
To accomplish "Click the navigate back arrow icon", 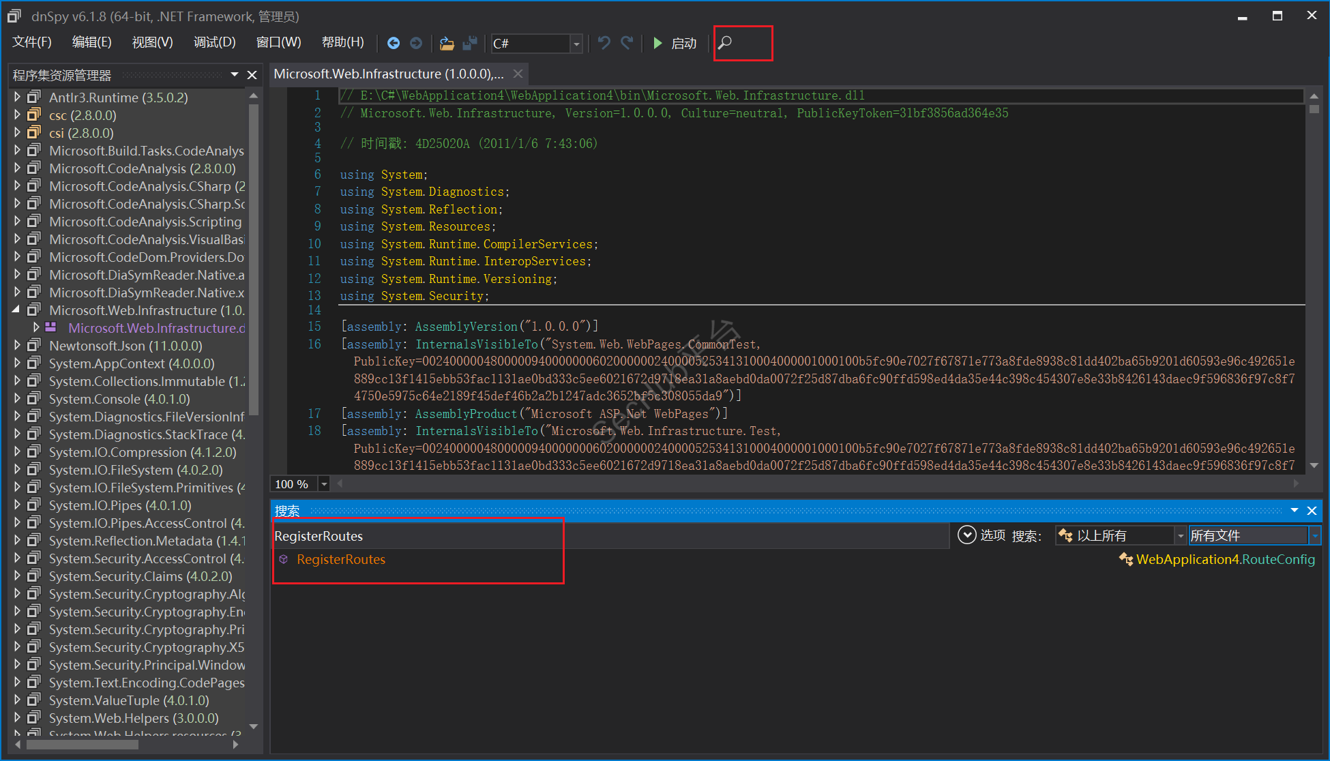I will 394,43.
